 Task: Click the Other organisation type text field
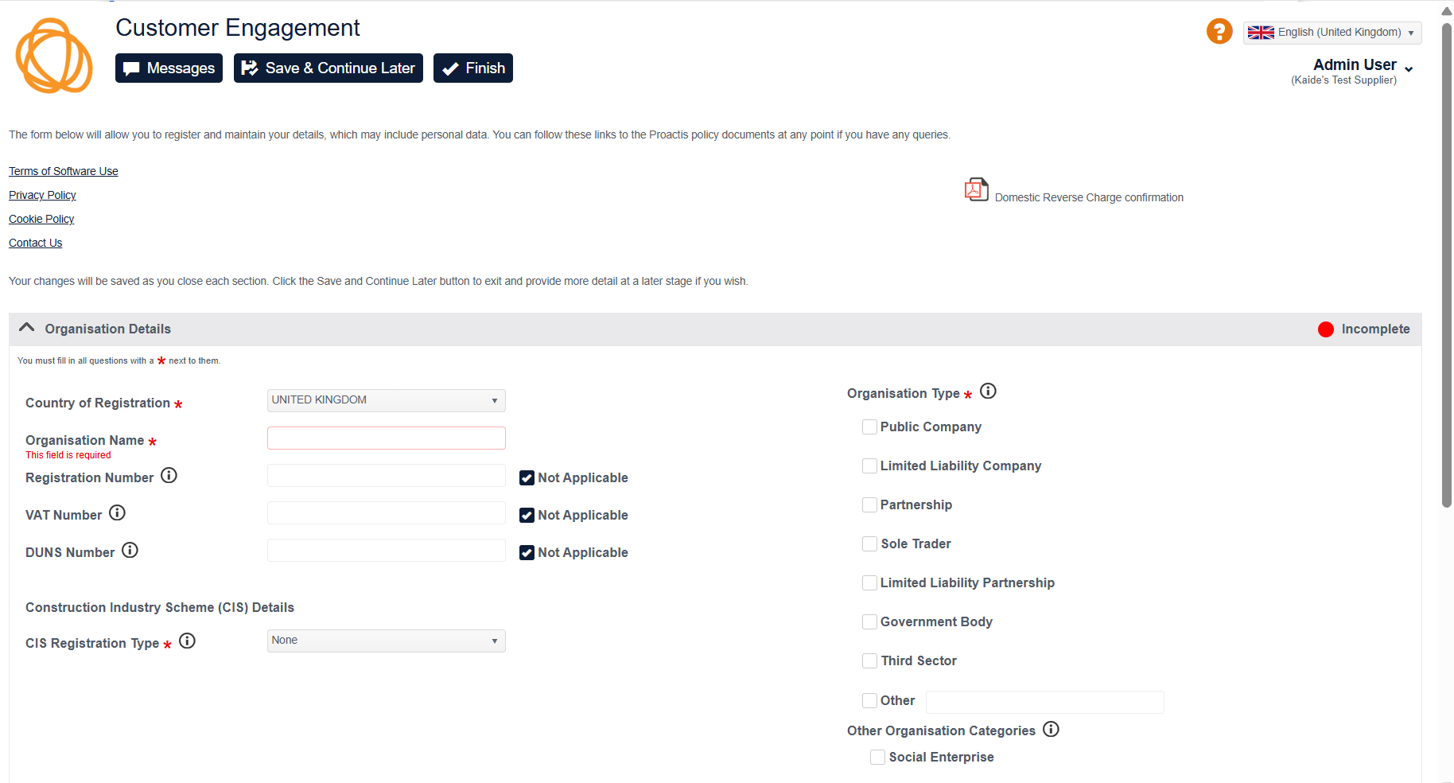coord(1045,702)
